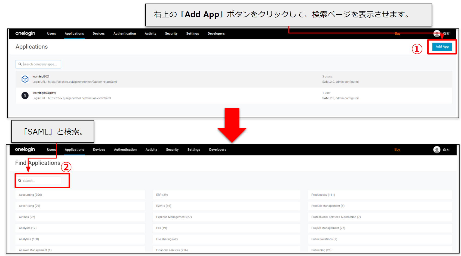Open the learningBOX(dev) application row
461x256 pixels.
tap(234, 96)
